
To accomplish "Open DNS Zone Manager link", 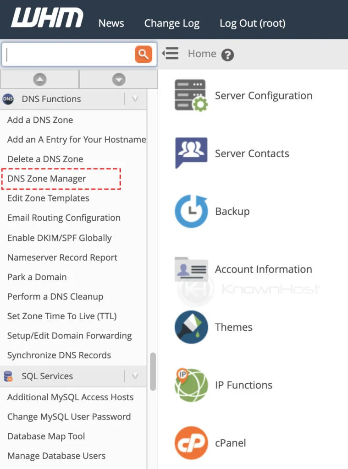I will point(47,179).
